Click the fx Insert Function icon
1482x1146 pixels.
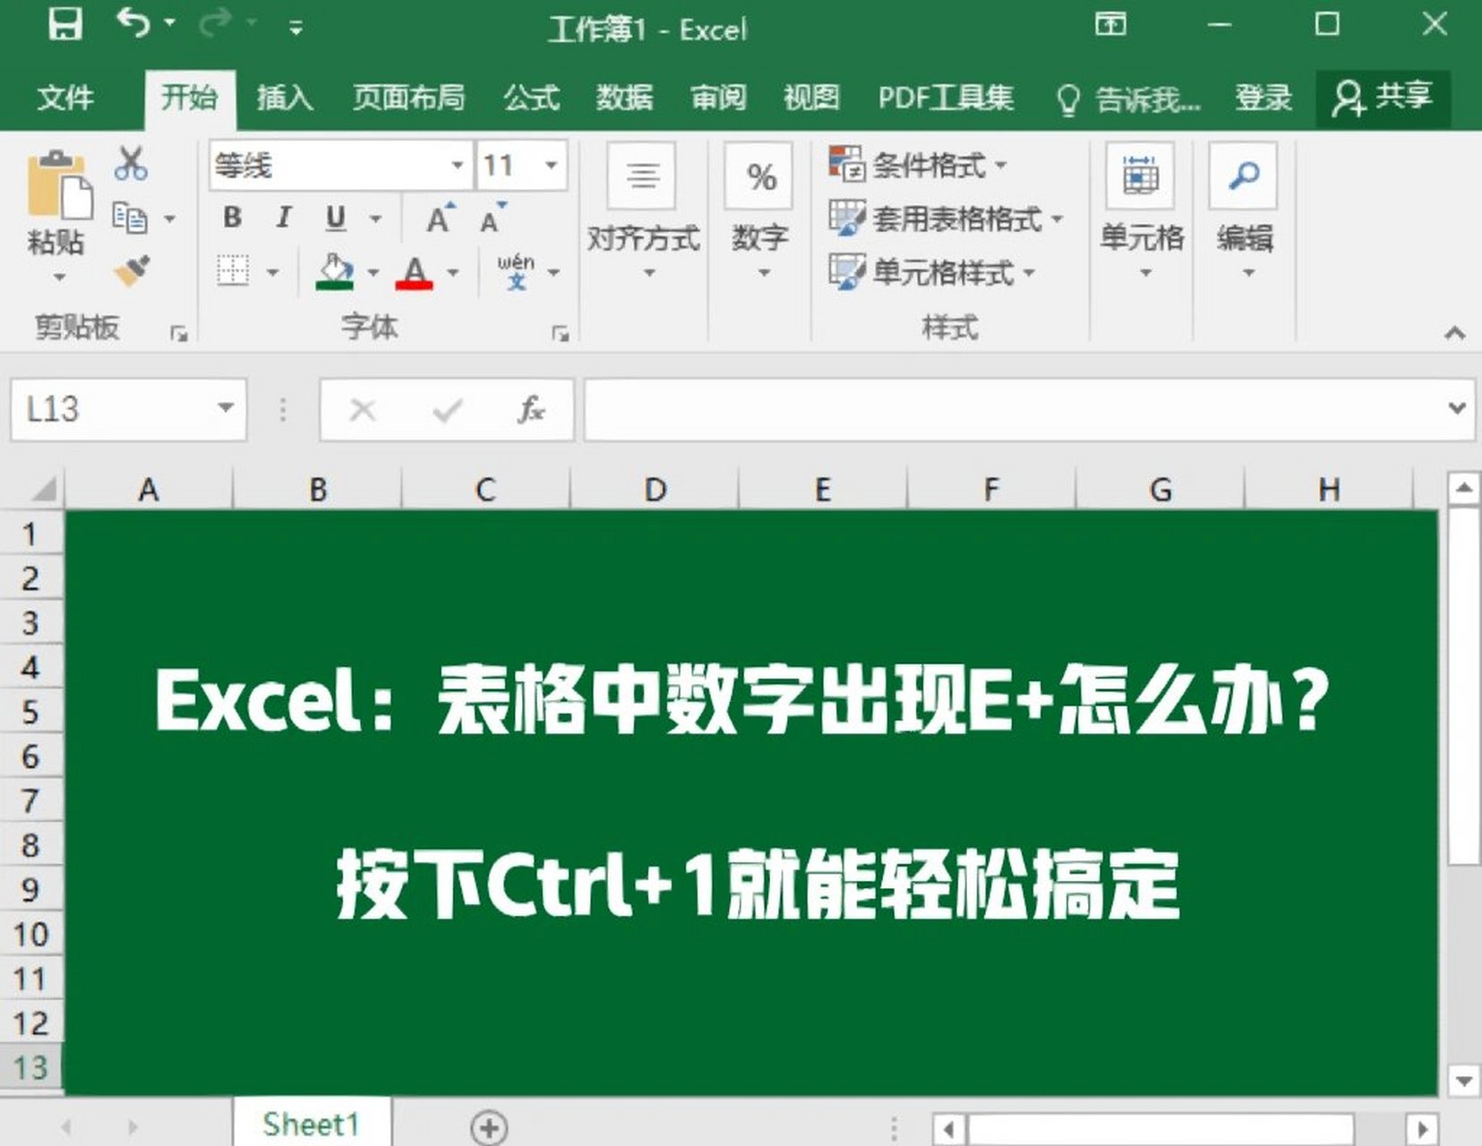531,410
